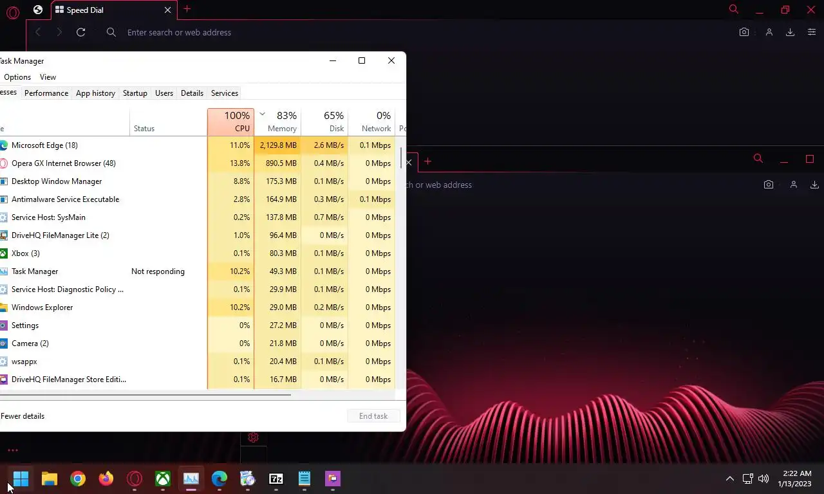Click the three red dots in Opera sidebar
This screenshot has width=824, height=494.
(13, 450)
